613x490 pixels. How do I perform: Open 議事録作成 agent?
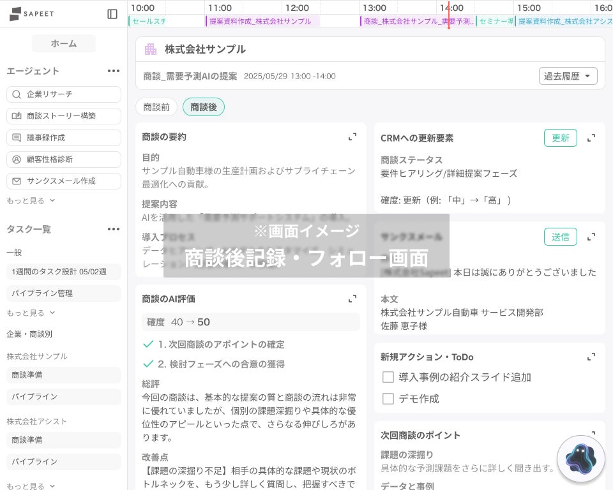[x=64, y=138]
